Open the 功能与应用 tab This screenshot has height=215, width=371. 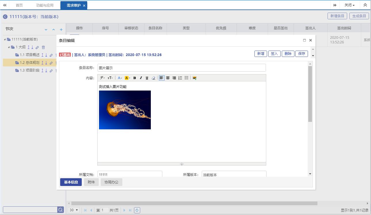pyautogui.click(x=45, y=5)
